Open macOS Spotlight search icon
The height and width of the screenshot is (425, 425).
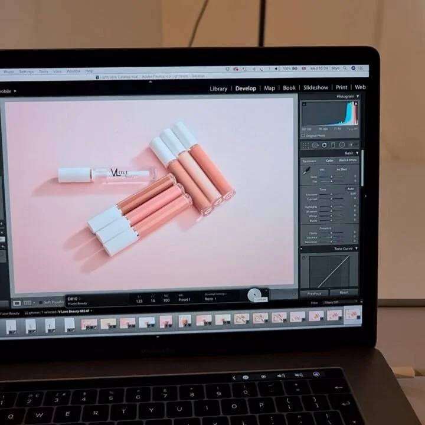(x=345, y=68)
